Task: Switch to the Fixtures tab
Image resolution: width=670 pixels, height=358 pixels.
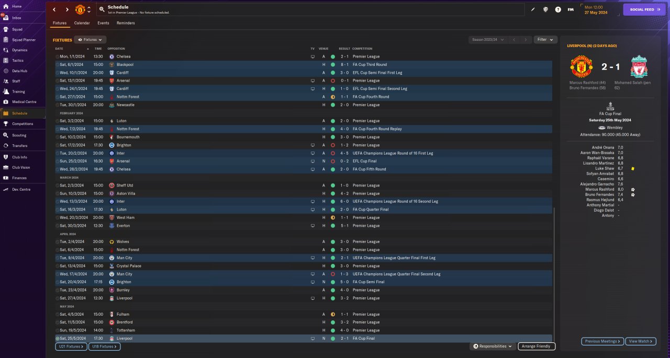Action: click(x=60, y=23)
